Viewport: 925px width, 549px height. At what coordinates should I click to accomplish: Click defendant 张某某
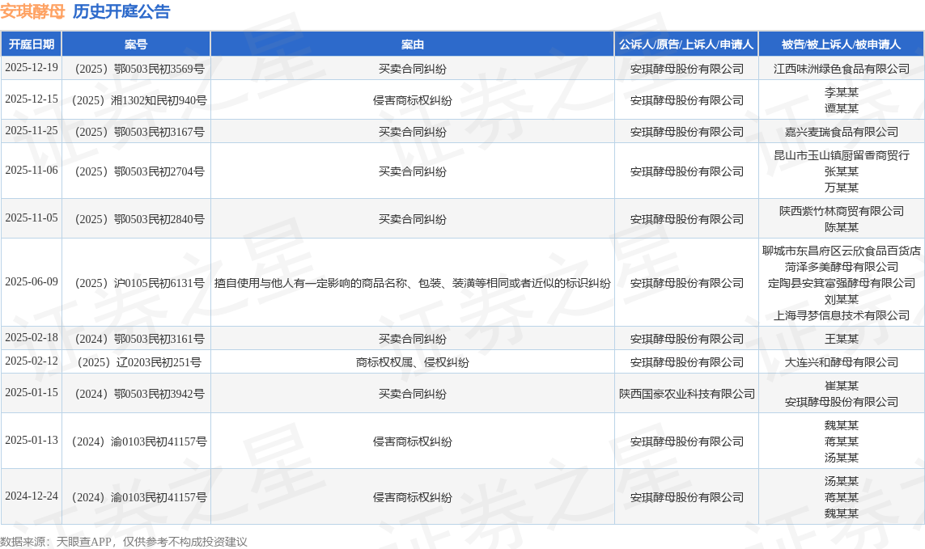click(x=841, y=171)
